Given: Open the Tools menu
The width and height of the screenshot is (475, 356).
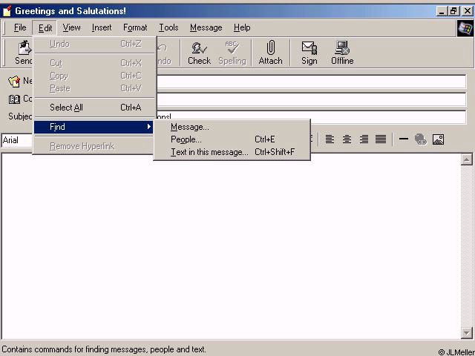Looking at the screenshot, I should point(168,27).
